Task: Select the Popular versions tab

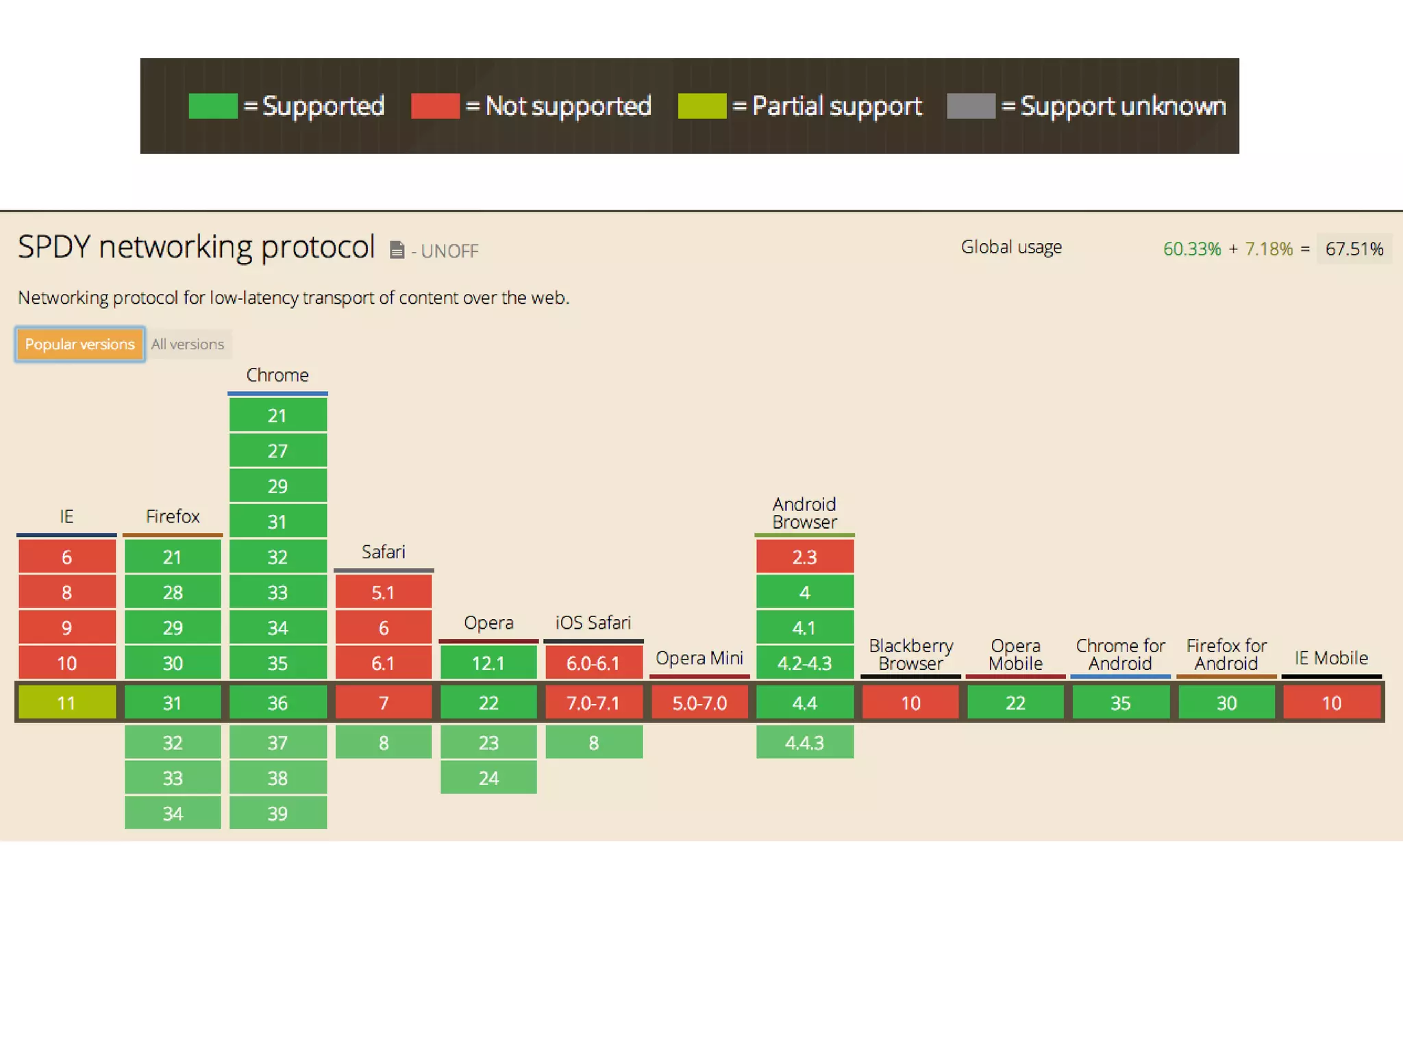Action: (79, 344)
